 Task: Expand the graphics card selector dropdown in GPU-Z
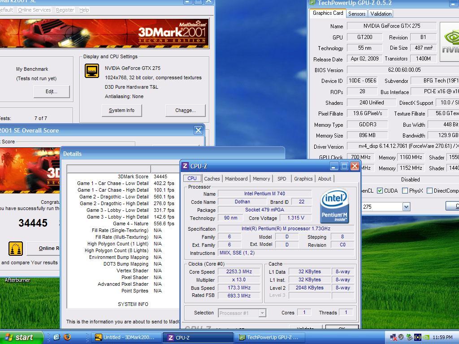406,207
